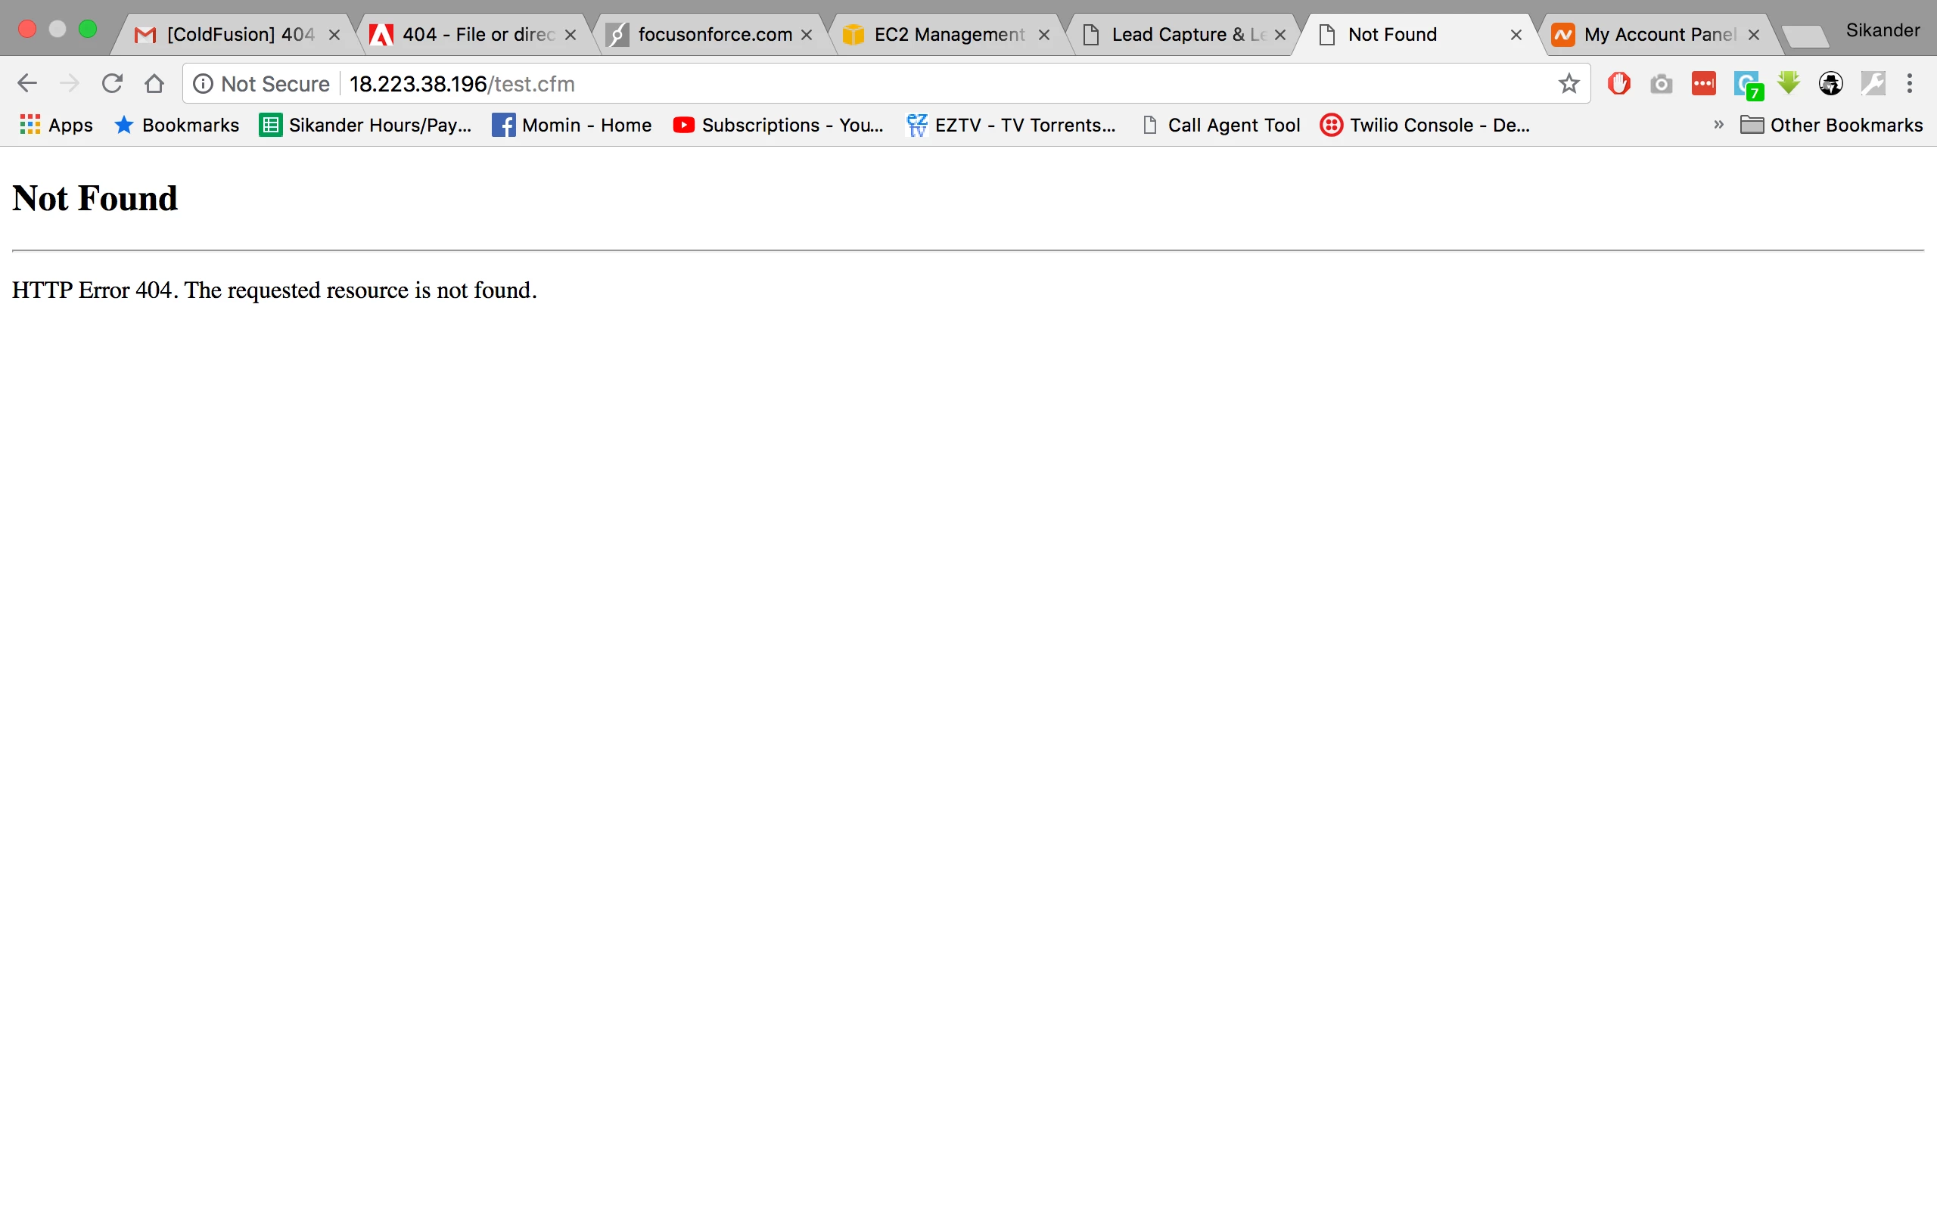Reload the current page
This screenshot has height=1210, width=1937.
(x=112, y=83)
